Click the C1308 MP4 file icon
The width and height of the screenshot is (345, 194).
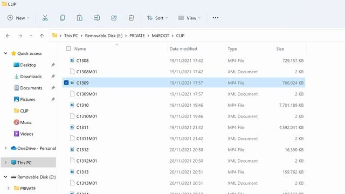tap(72, 60)
